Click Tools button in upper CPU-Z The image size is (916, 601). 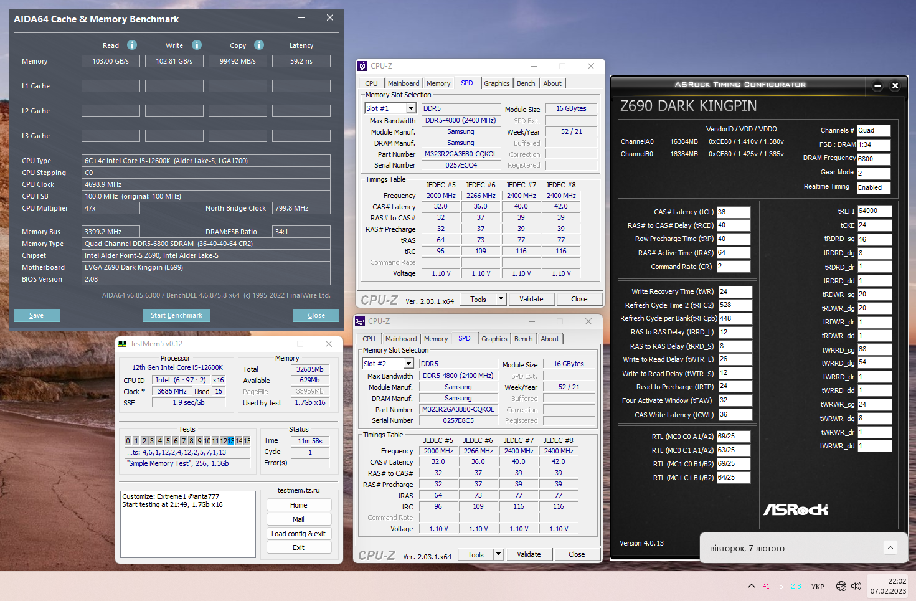(478, 299)
